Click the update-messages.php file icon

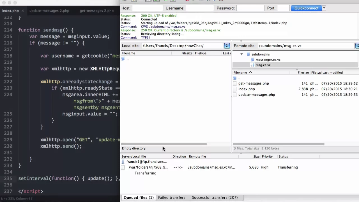point(235,95)
